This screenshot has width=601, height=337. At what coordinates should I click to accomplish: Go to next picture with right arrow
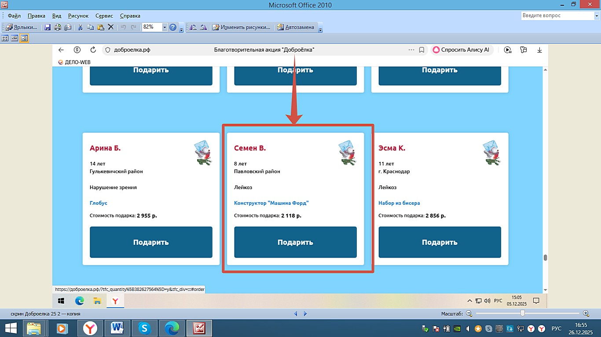click(305, 314)
